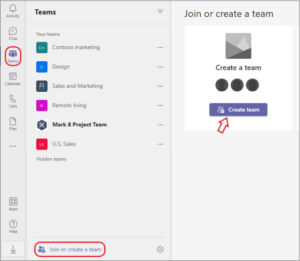Select Contoso marketing team name
Viewport: 300px width, 261px height.
76,47
